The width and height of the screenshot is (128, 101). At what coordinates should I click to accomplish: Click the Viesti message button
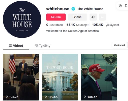click(77, 17)
